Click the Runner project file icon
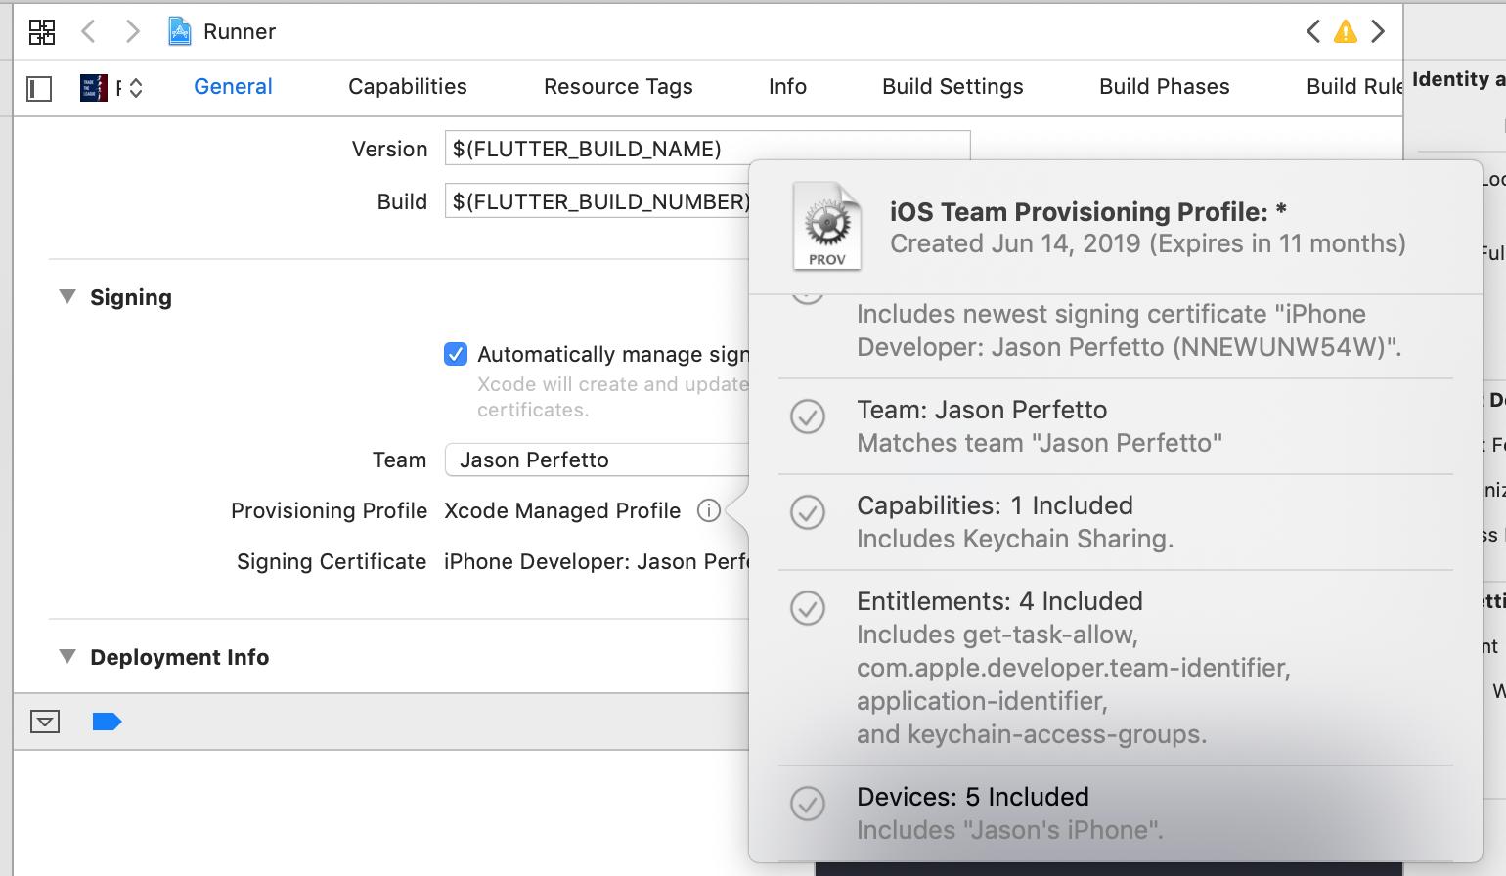This screenshot has width=1506, height=876. [x=179, y=31]
